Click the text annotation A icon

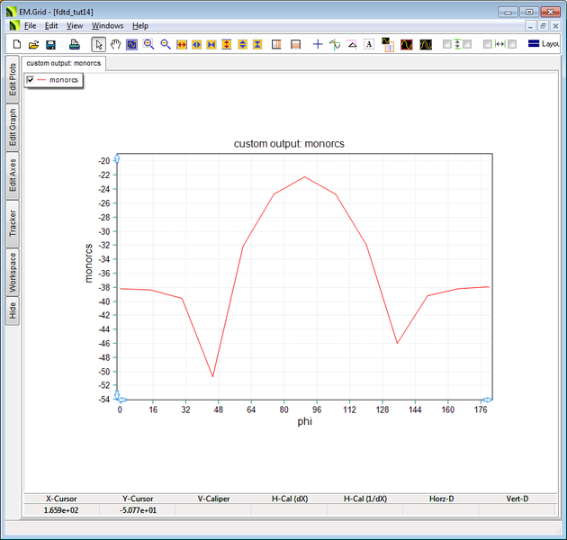pyautogui.click(x=368, y=44)
